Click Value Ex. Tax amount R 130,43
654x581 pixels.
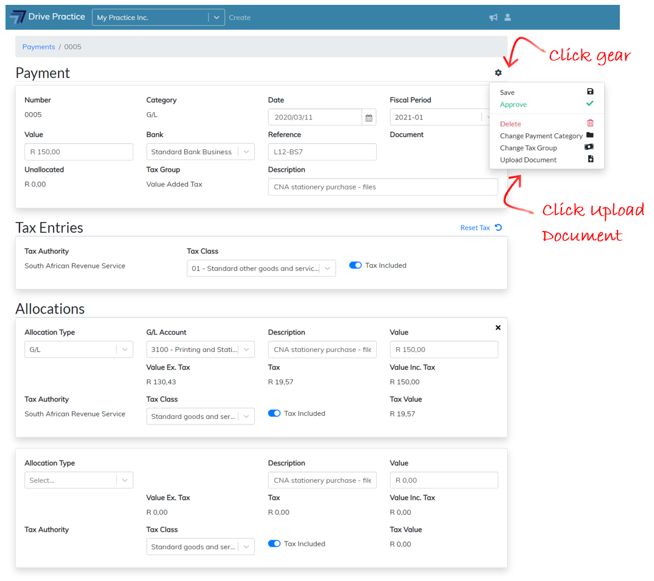(161, 382)
